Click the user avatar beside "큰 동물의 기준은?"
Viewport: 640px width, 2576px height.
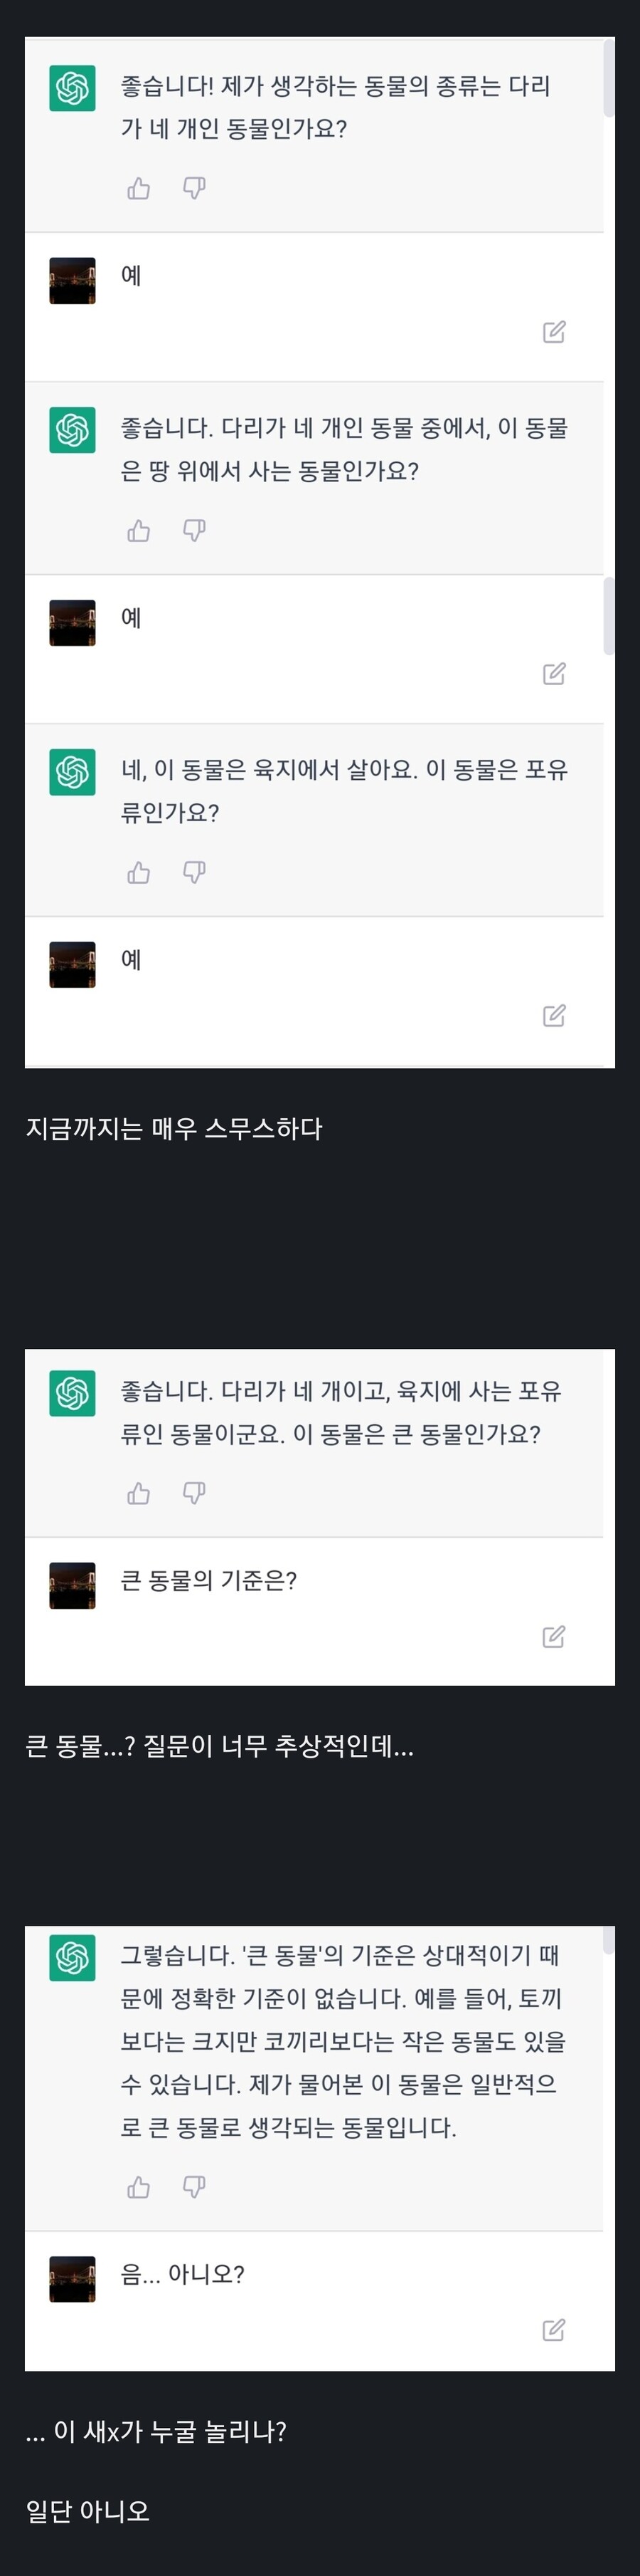tap(72, 1585)
